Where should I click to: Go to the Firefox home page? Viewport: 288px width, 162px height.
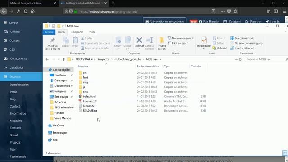tap(33, 11)
